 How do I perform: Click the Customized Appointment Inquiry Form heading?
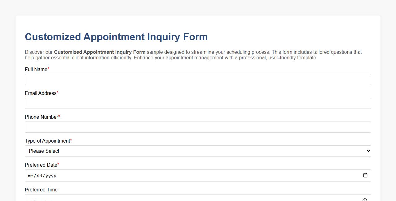pyautogui.click(x=116, y=36)
